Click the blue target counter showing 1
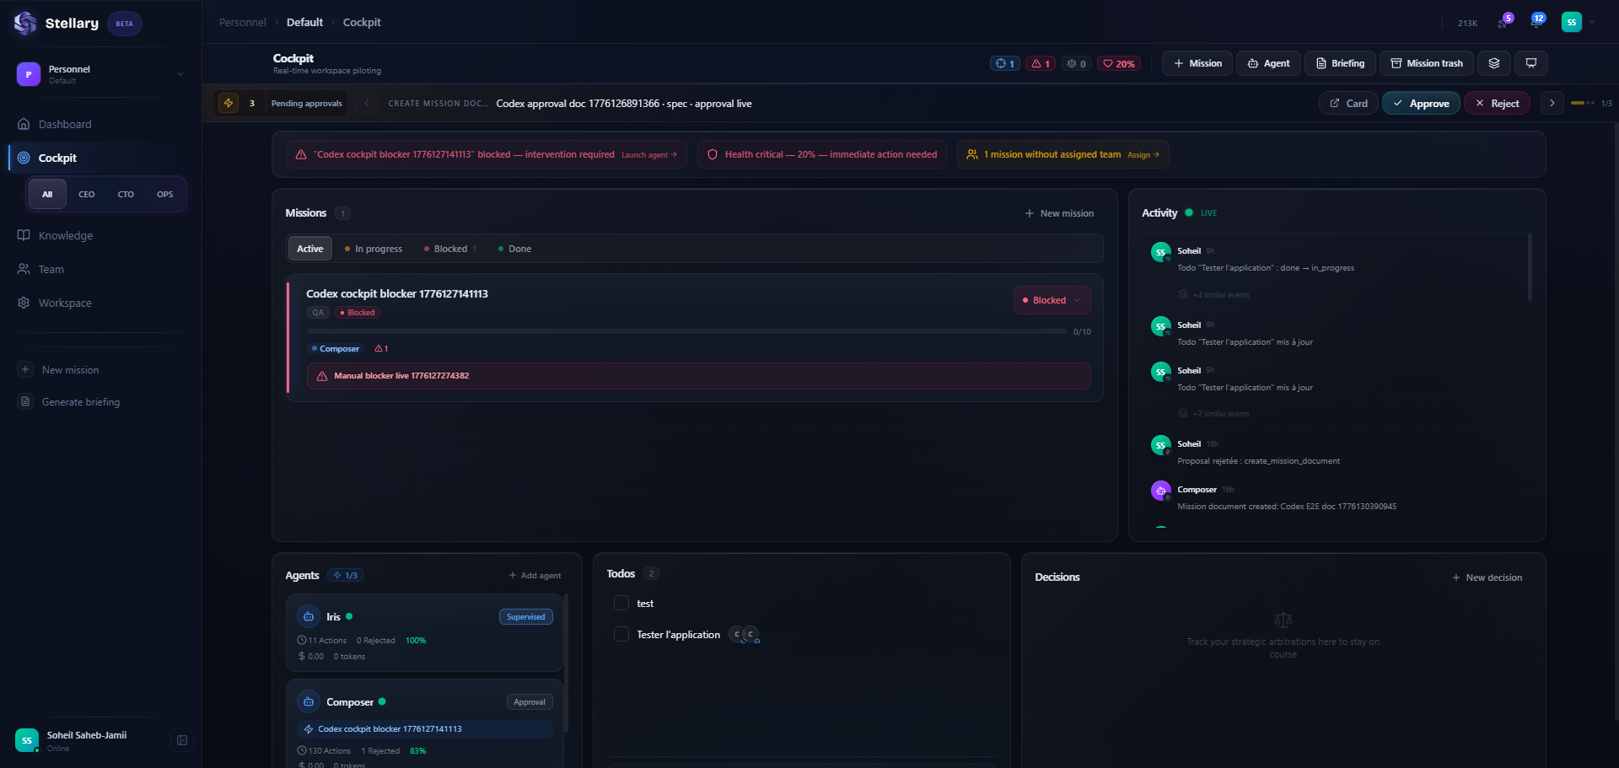The image size is (1619, 768). (x=1005, y=63)
